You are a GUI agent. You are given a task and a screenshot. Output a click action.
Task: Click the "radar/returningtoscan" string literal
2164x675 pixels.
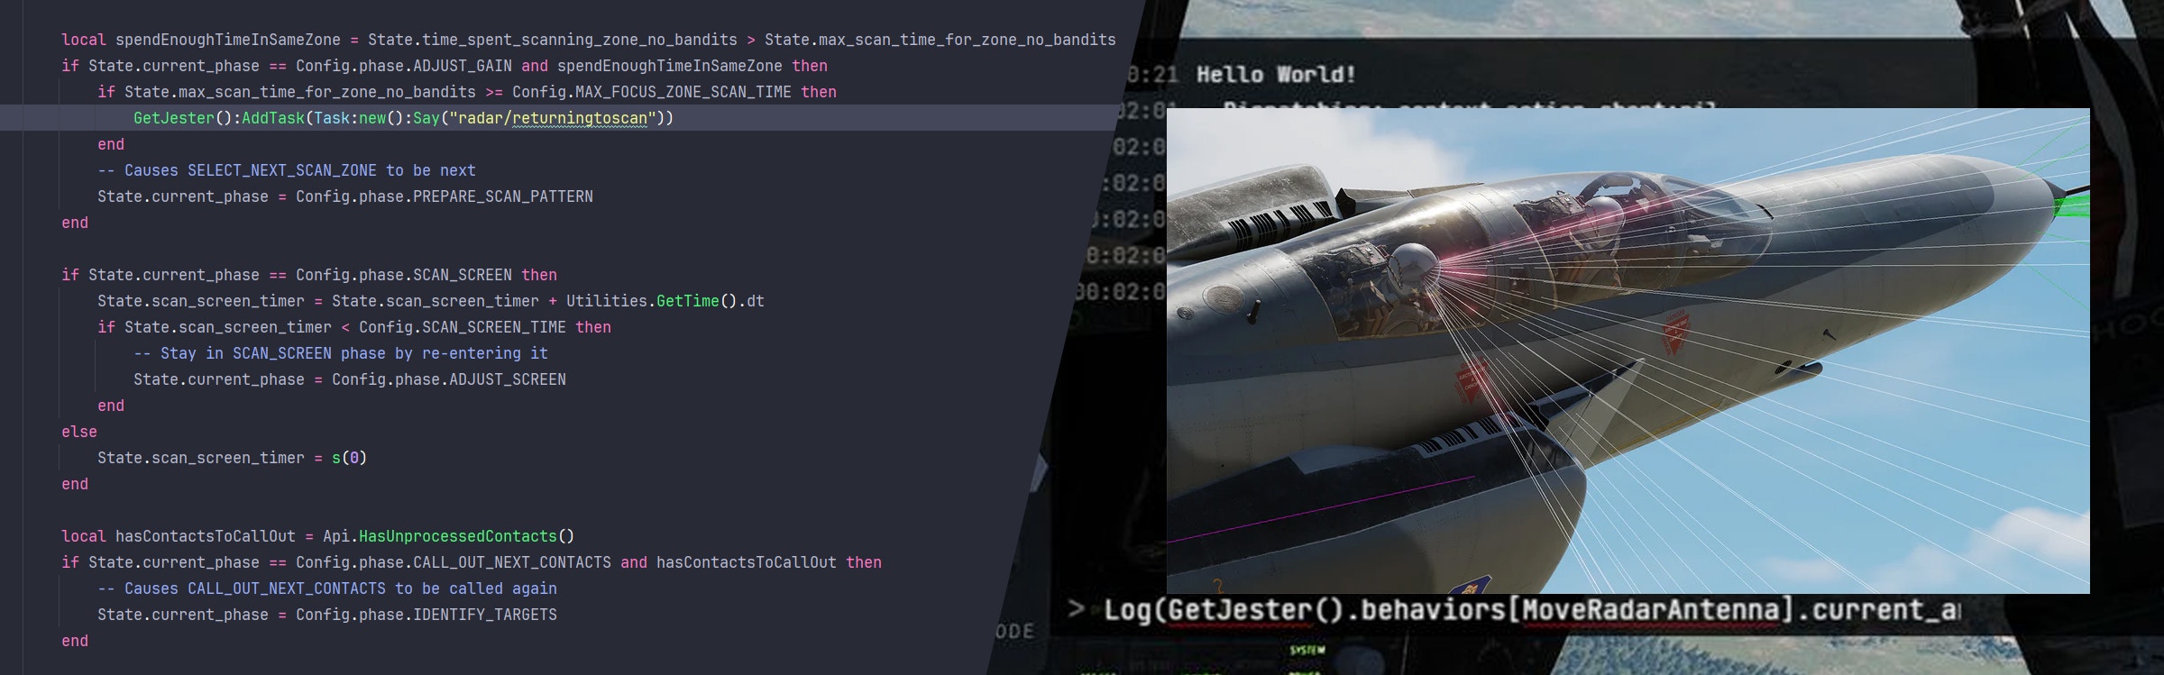552,118
